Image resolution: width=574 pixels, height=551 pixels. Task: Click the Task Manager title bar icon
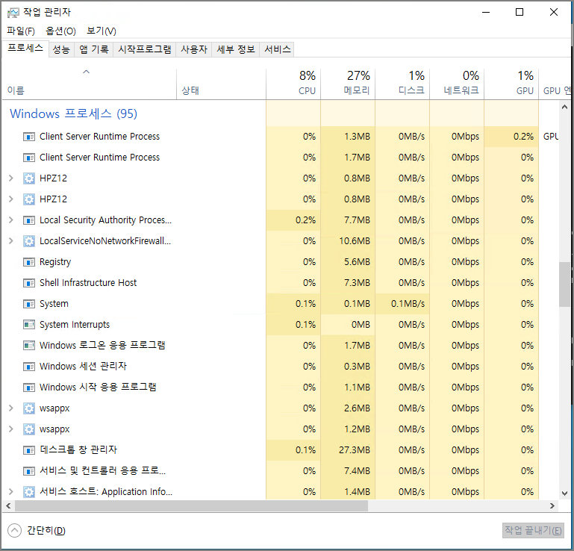tap(13, 13)
